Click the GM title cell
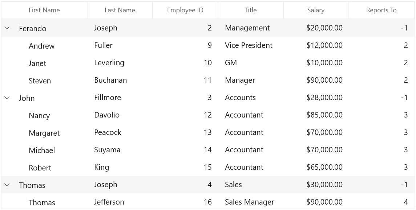Image resolution: width=416 pixels, height=210 pixels. pyautogui.click(x=251, y=63)
